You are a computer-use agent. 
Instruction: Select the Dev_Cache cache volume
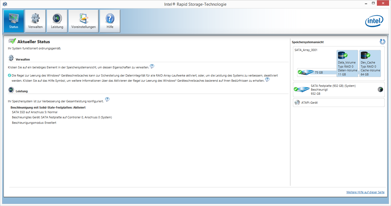point(370,64)
